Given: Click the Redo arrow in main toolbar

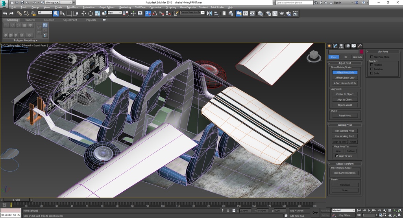Looking at the screenshot, I should pos(11,13).
